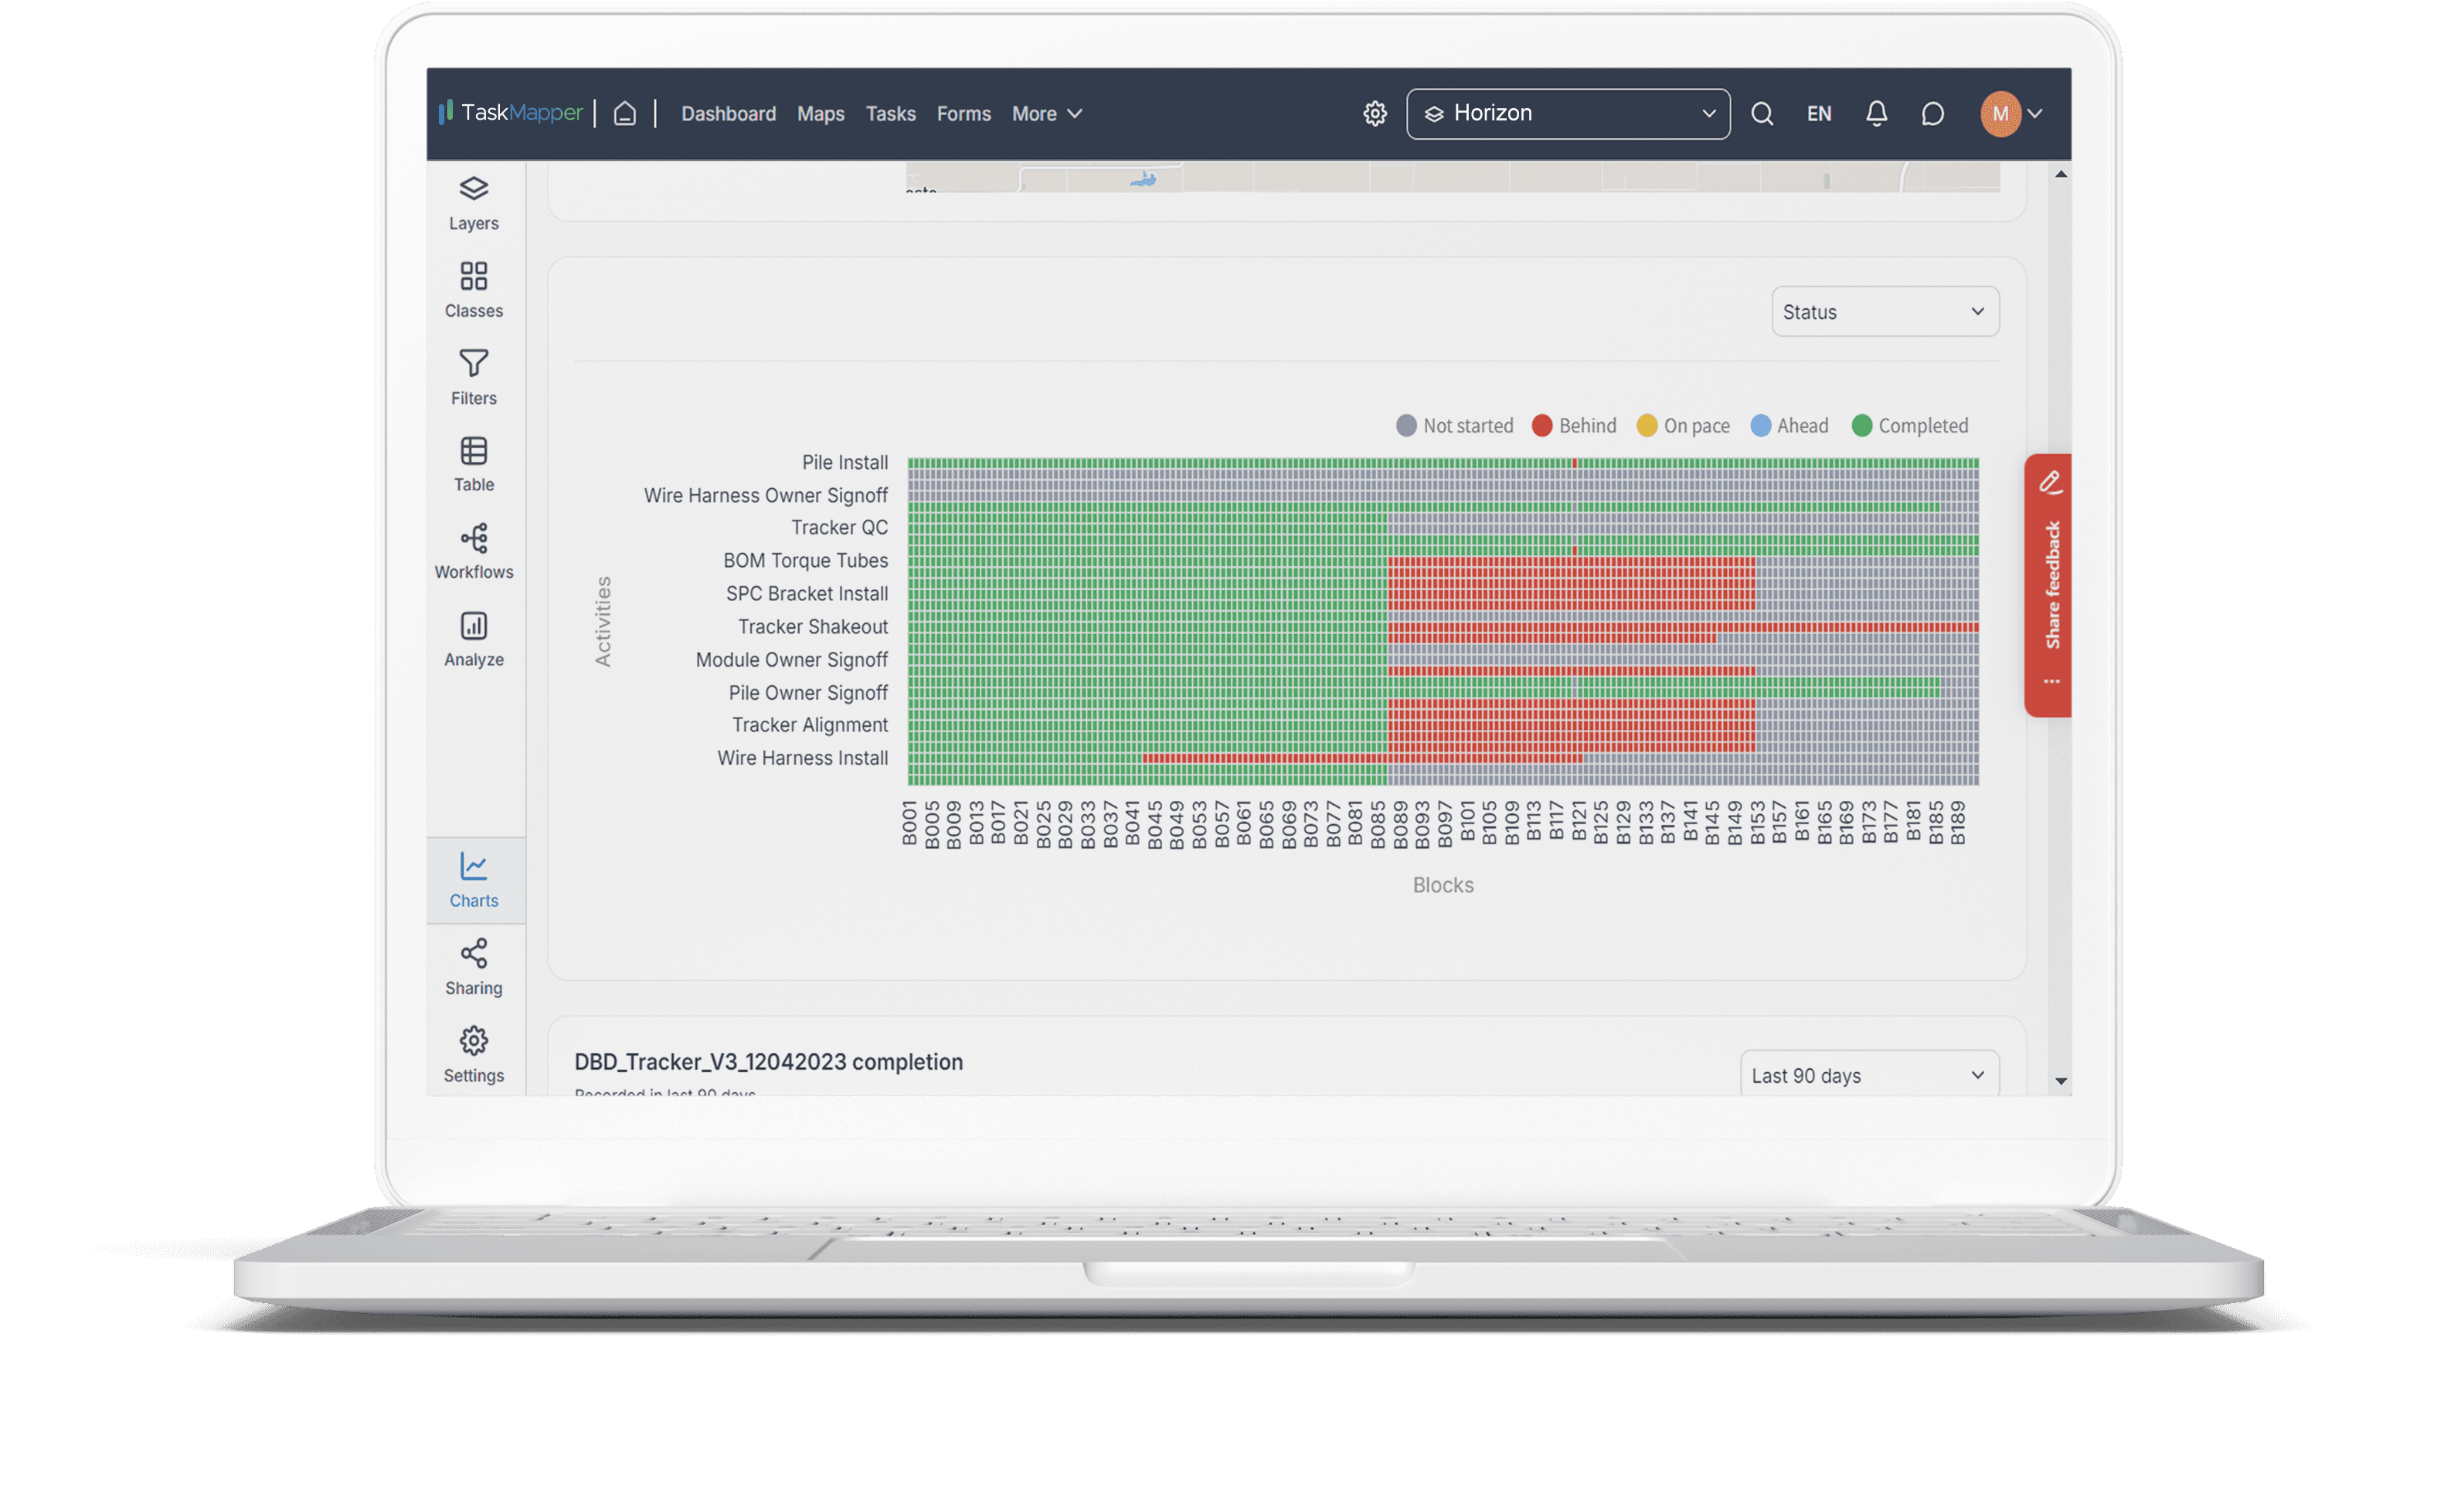Click the map preview strip
The width and height of the screenshot is (2464, 1500).
coord(1452,178)
